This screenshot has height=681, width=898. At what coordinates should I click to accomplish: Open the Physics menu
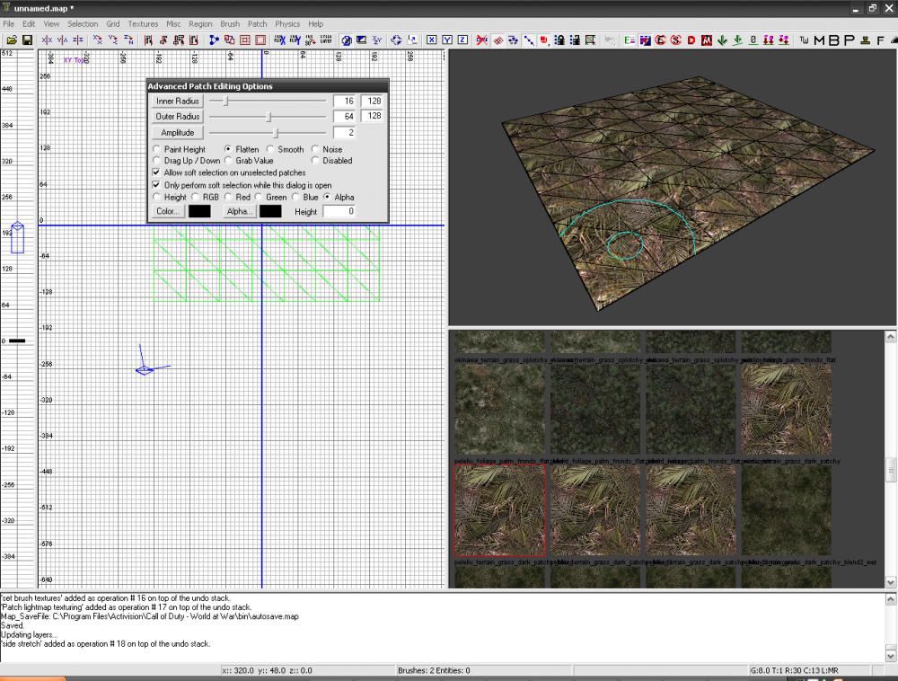(287, 24)
